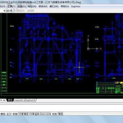This screenshot has height=123, width=123.
Task: Click the last-tab arrow beside layout tabs
Action: pos(4,100)
